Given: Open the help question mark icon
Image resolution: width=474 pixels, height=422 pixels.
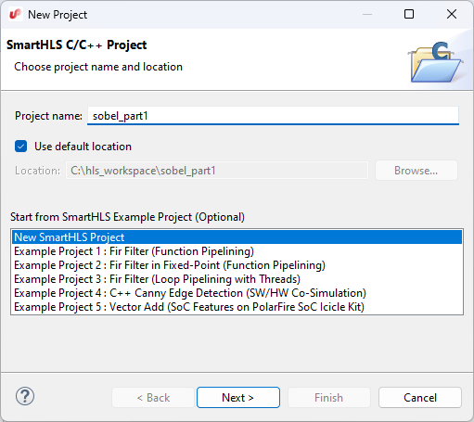Looking at the screenshot, I should point(25,397).
